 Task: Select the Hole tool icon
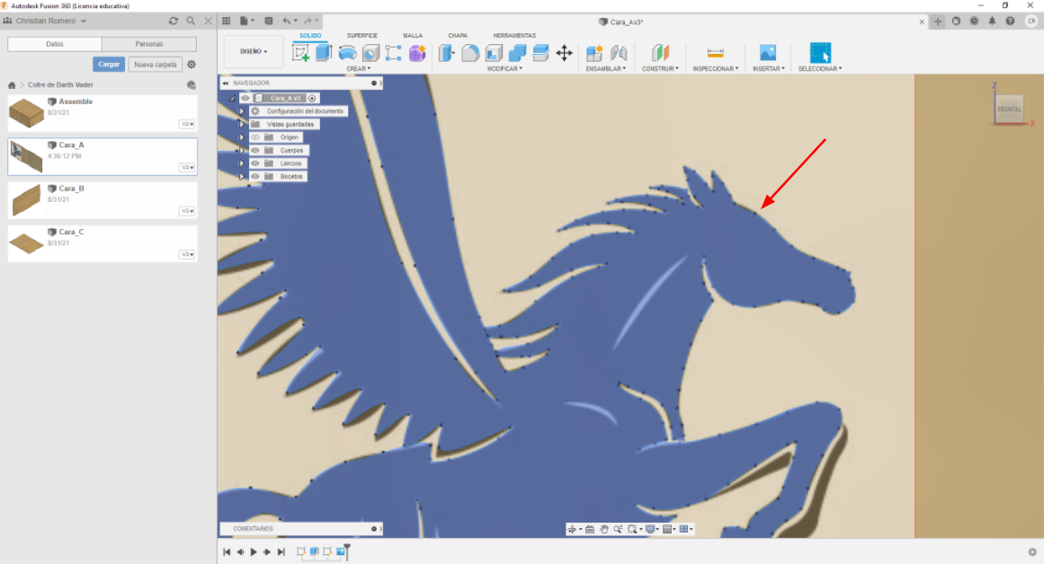tap(370, 53)
